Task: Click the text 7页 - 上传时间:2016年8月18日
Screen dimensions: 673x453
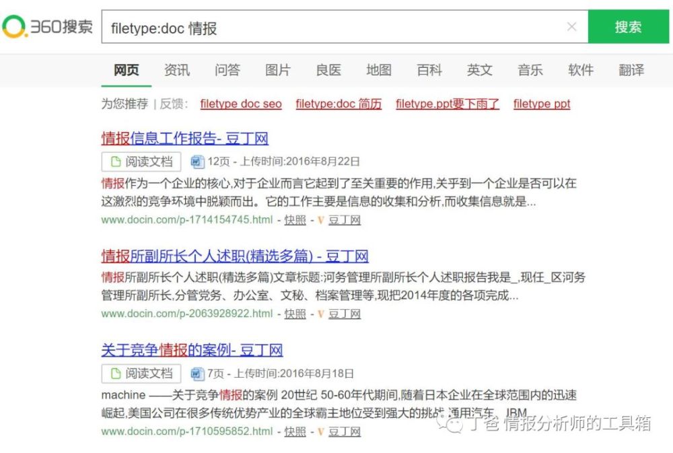Action: point(281,374)
